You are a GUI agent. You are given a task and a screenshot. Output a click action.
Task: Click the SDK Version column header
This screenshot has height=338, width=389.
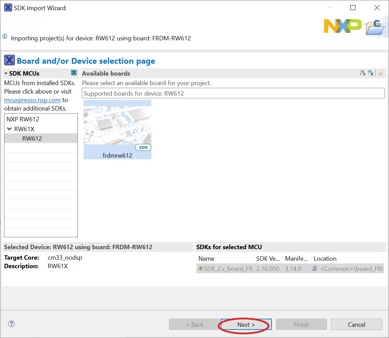point(268,258)
